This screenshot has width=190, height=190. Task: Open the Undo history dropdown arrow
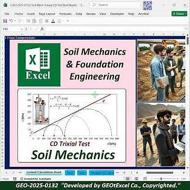coord(15,21)
